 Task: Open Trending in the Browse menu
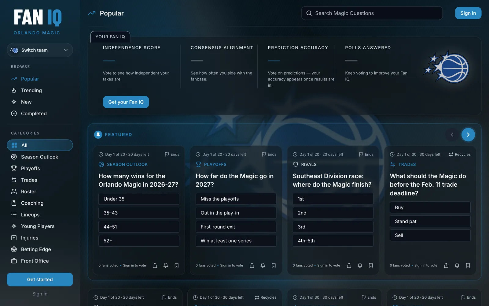40,90
